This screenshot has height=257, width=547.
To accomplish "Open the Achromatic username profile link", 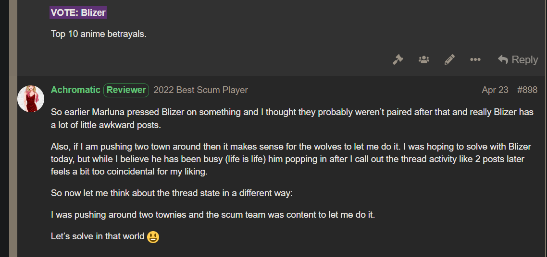I will [75, 90].
